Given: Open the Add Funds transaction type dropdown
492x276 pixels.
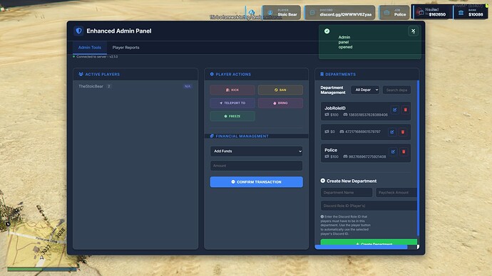Looking at the screenshot, I should click(257, 151).
